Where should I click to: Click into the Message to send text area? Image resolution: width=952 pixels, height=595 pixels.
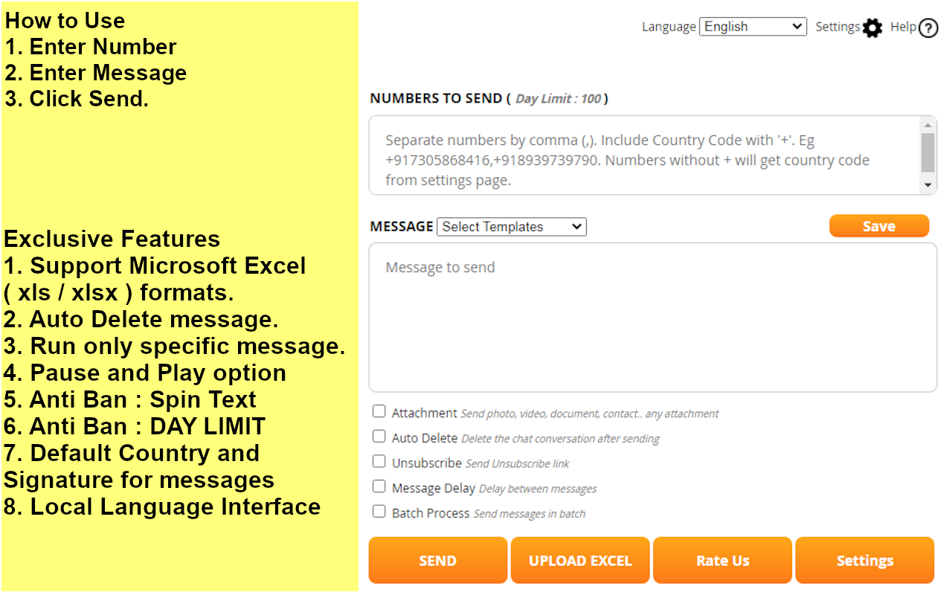coord(652,317)
